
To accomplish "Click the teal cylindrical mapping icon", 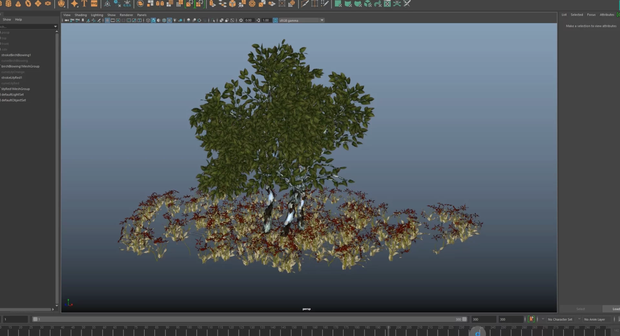I will point(348,4).
